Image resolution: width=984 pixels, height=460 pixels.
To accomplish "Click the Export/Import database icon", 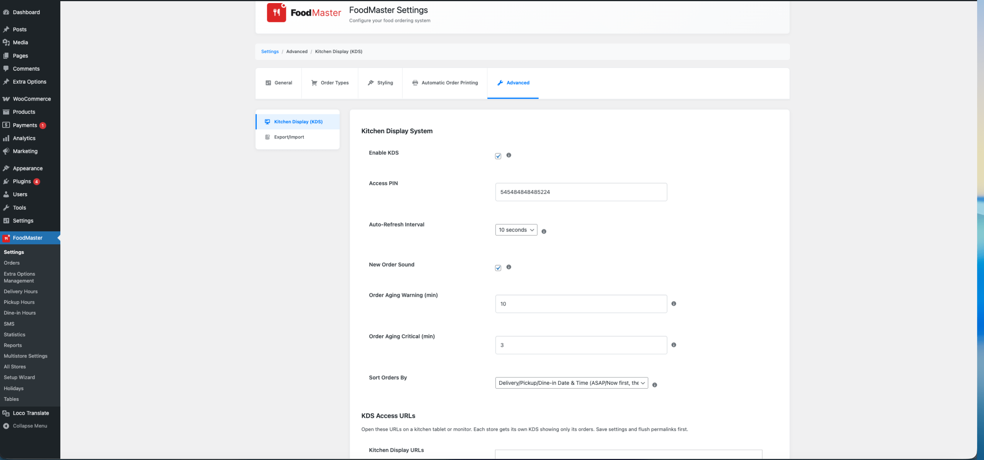I will point(267,137).
